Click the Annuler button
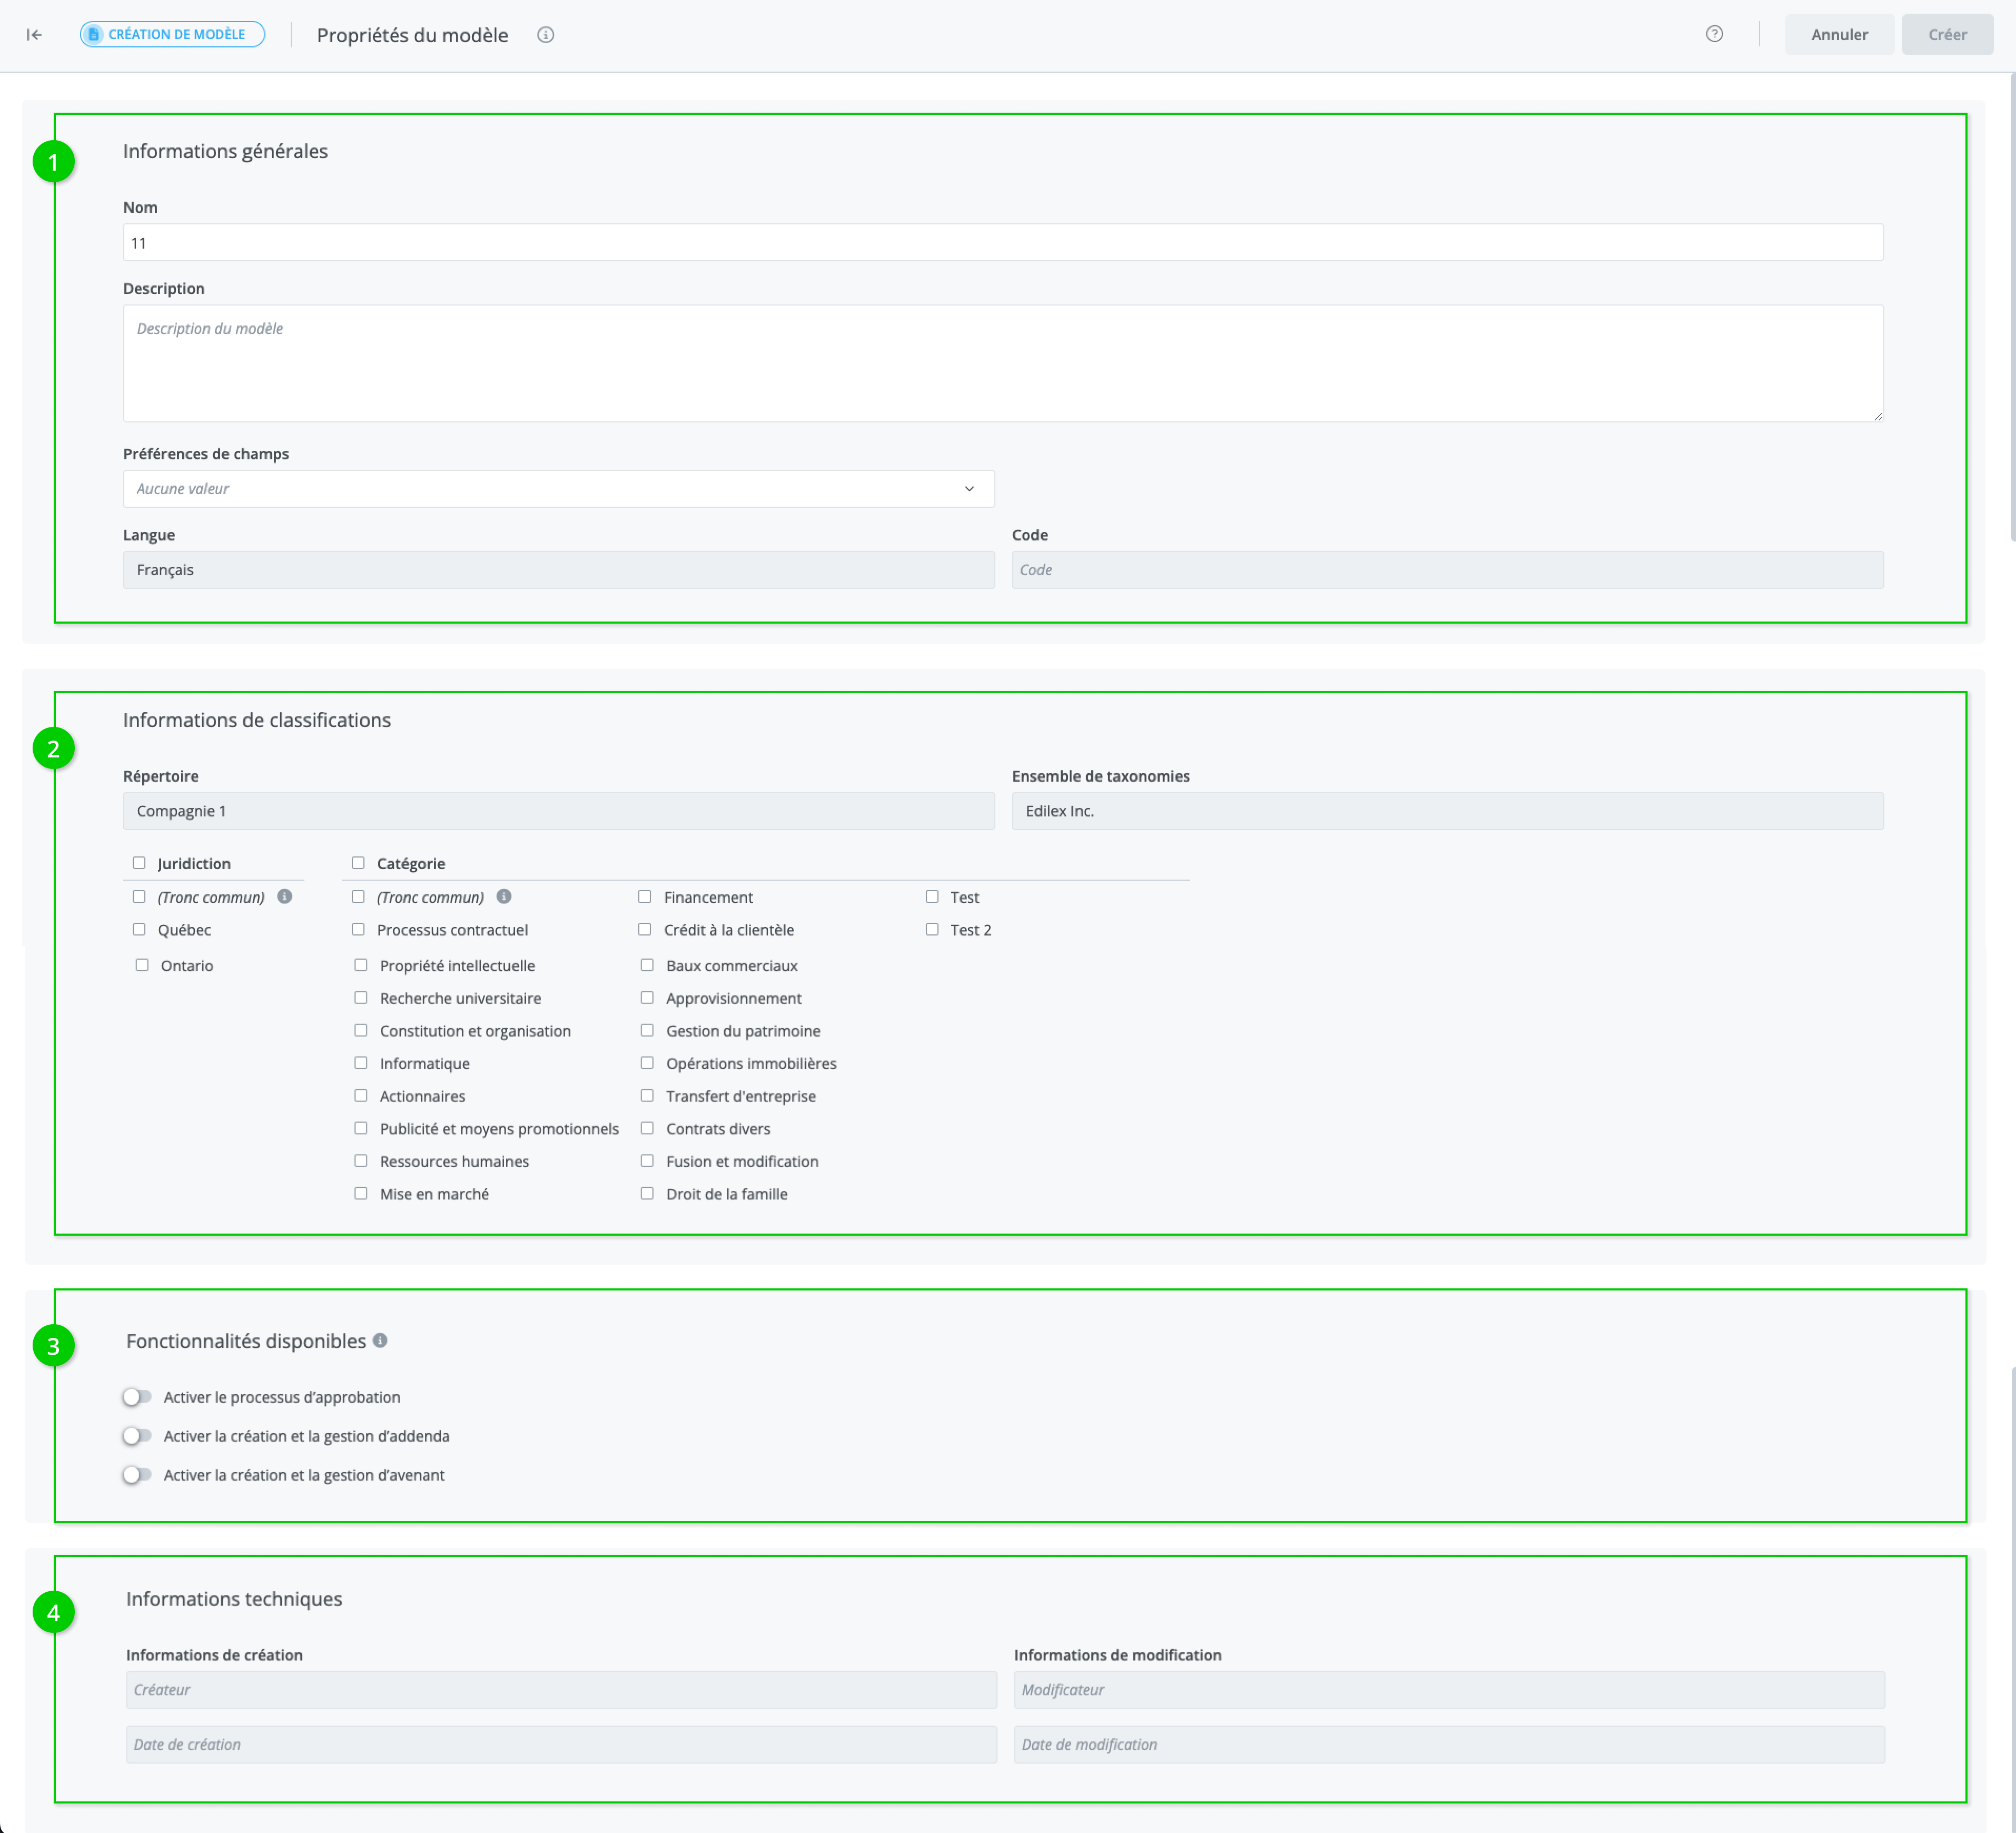 (1838, 35)
